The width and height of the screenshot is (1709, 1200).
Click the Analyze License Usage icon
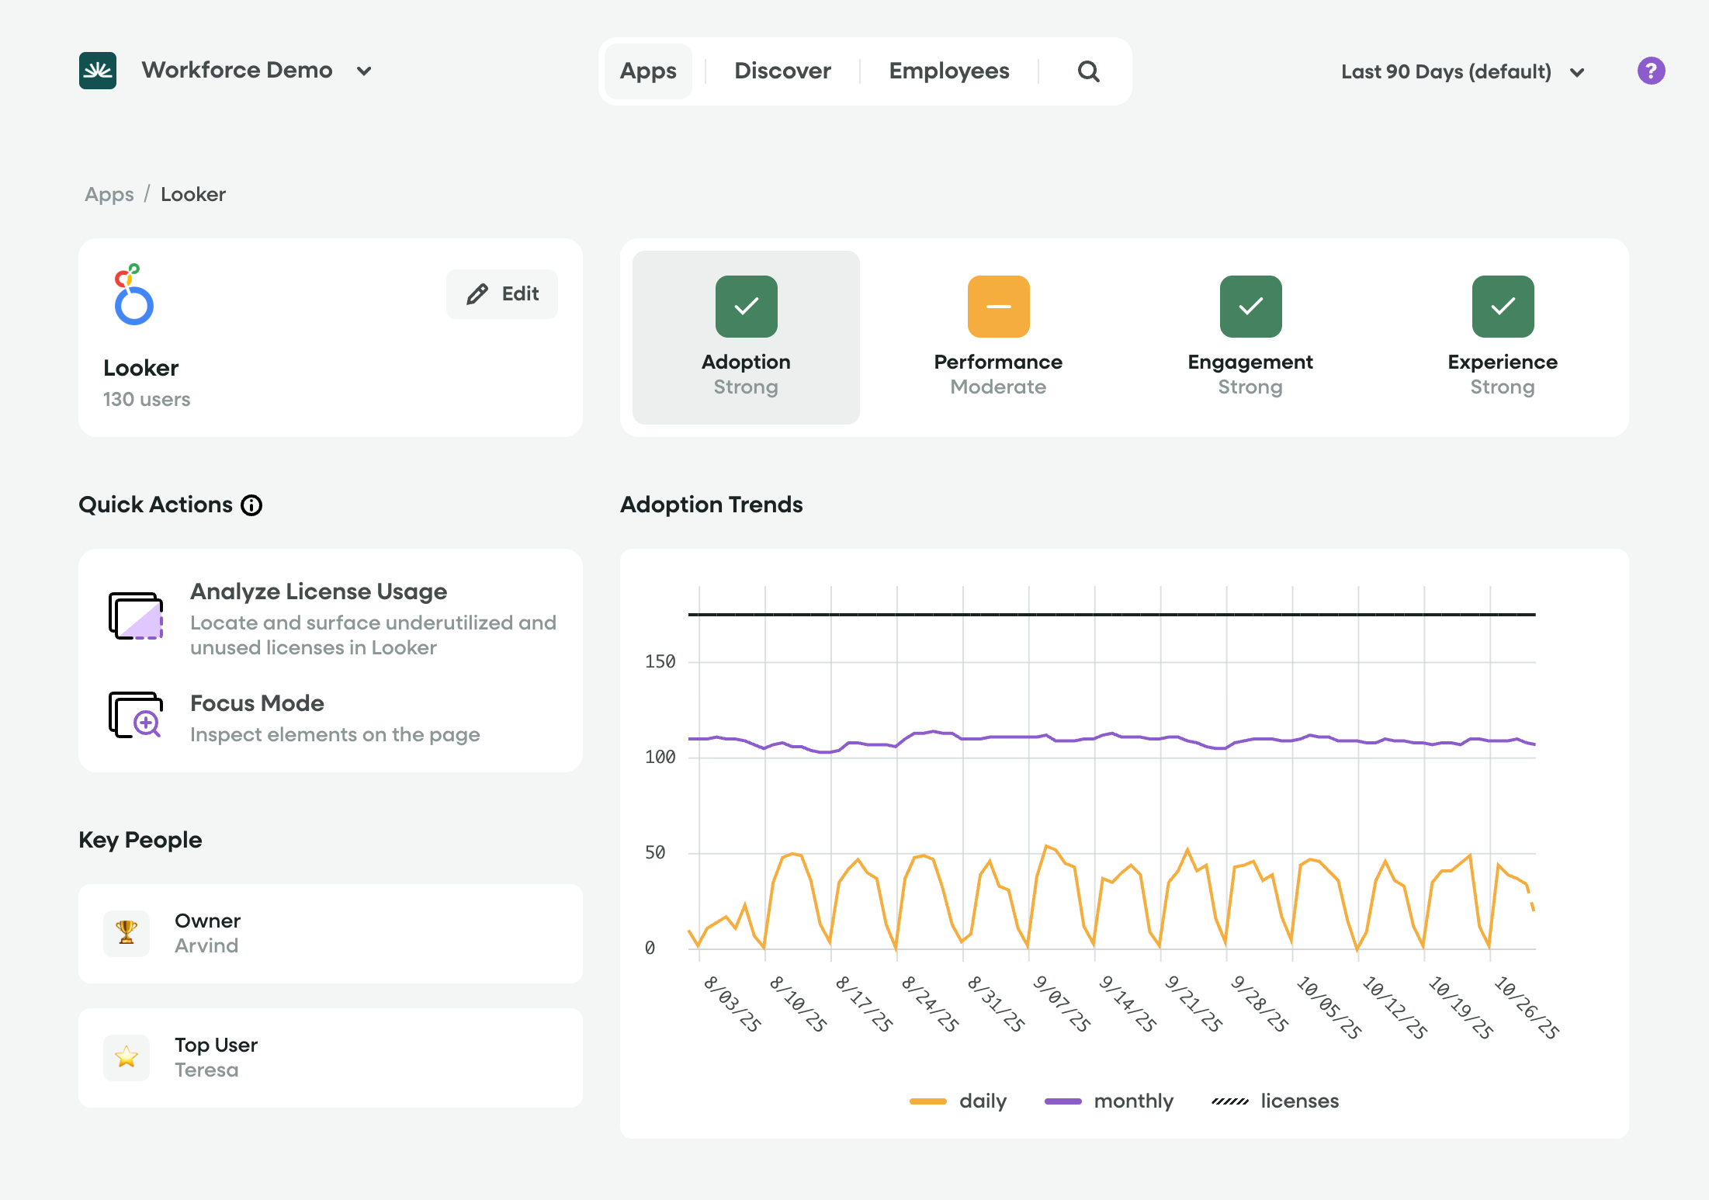coord(136,616)
